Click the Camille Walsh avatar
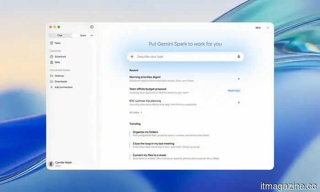Screen dimensions: 320x192 [51, 164]
